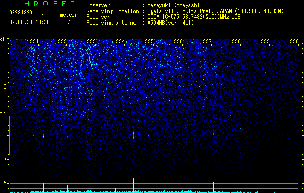Click the word meteor above the count
The width and height of the screenshot is (304, 193).
point(69,15)
